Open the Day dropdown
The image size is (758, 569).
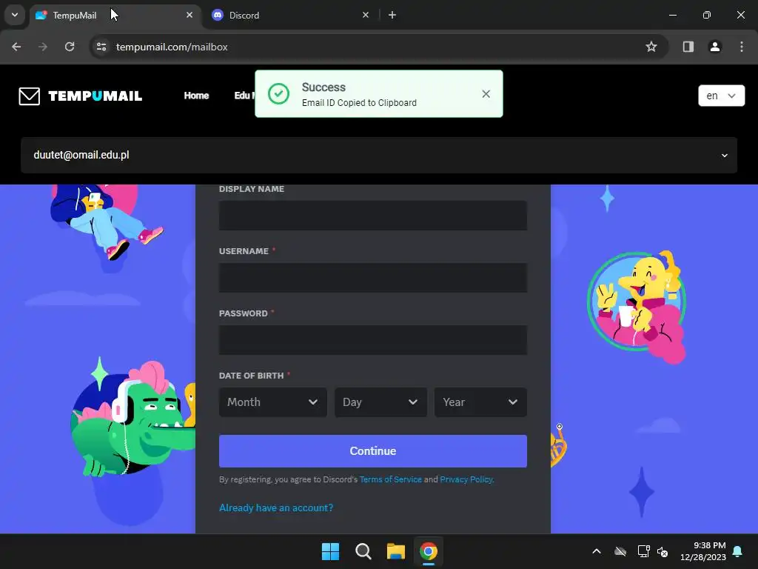[380, 402]
